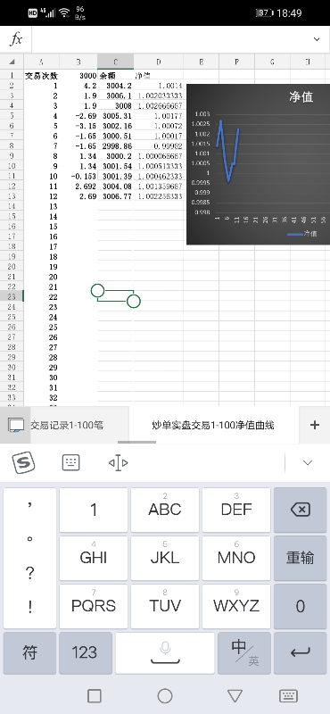Tap the exclamation mark punctuation key
Screen dimensions: 330x714
coord(29,608)
